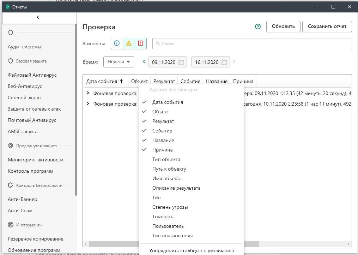Toggle the yellow warning importance filter
The image size is (358, 255).
[129, 43]
